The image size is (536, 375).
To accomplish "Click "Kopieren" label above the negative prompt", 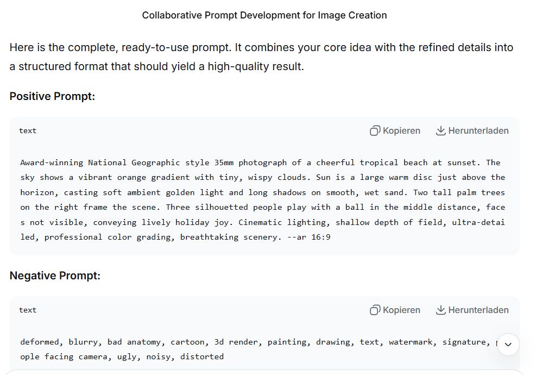I will [401, 310].
